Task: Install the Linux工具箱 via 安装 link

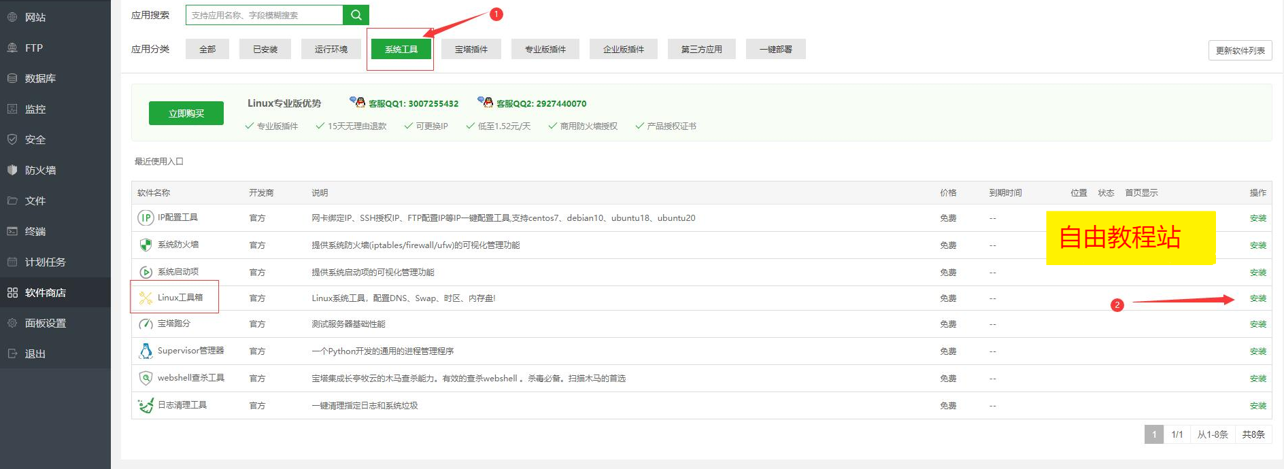Action: [1257, 298]
